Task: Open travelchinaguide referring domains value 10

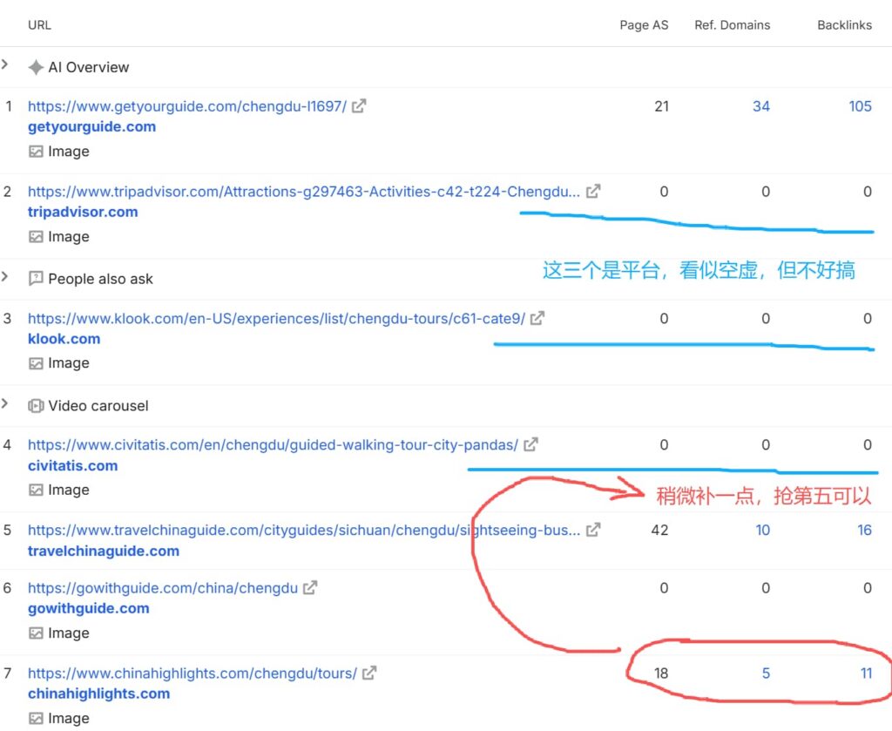Action: pyautogui.click(x=762, y=531)
